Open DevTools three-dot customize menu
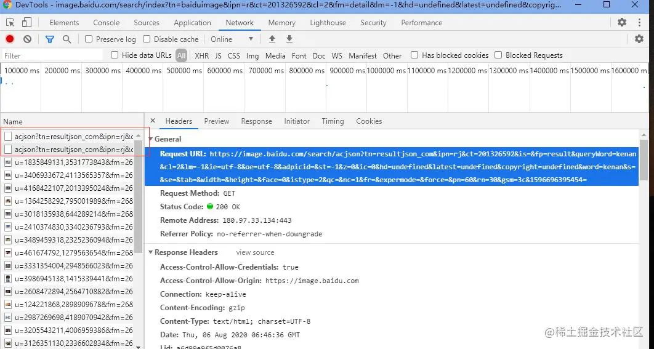The width and height of the screenshot is (654, 349). pyautogui.click(x=639, y=23)
